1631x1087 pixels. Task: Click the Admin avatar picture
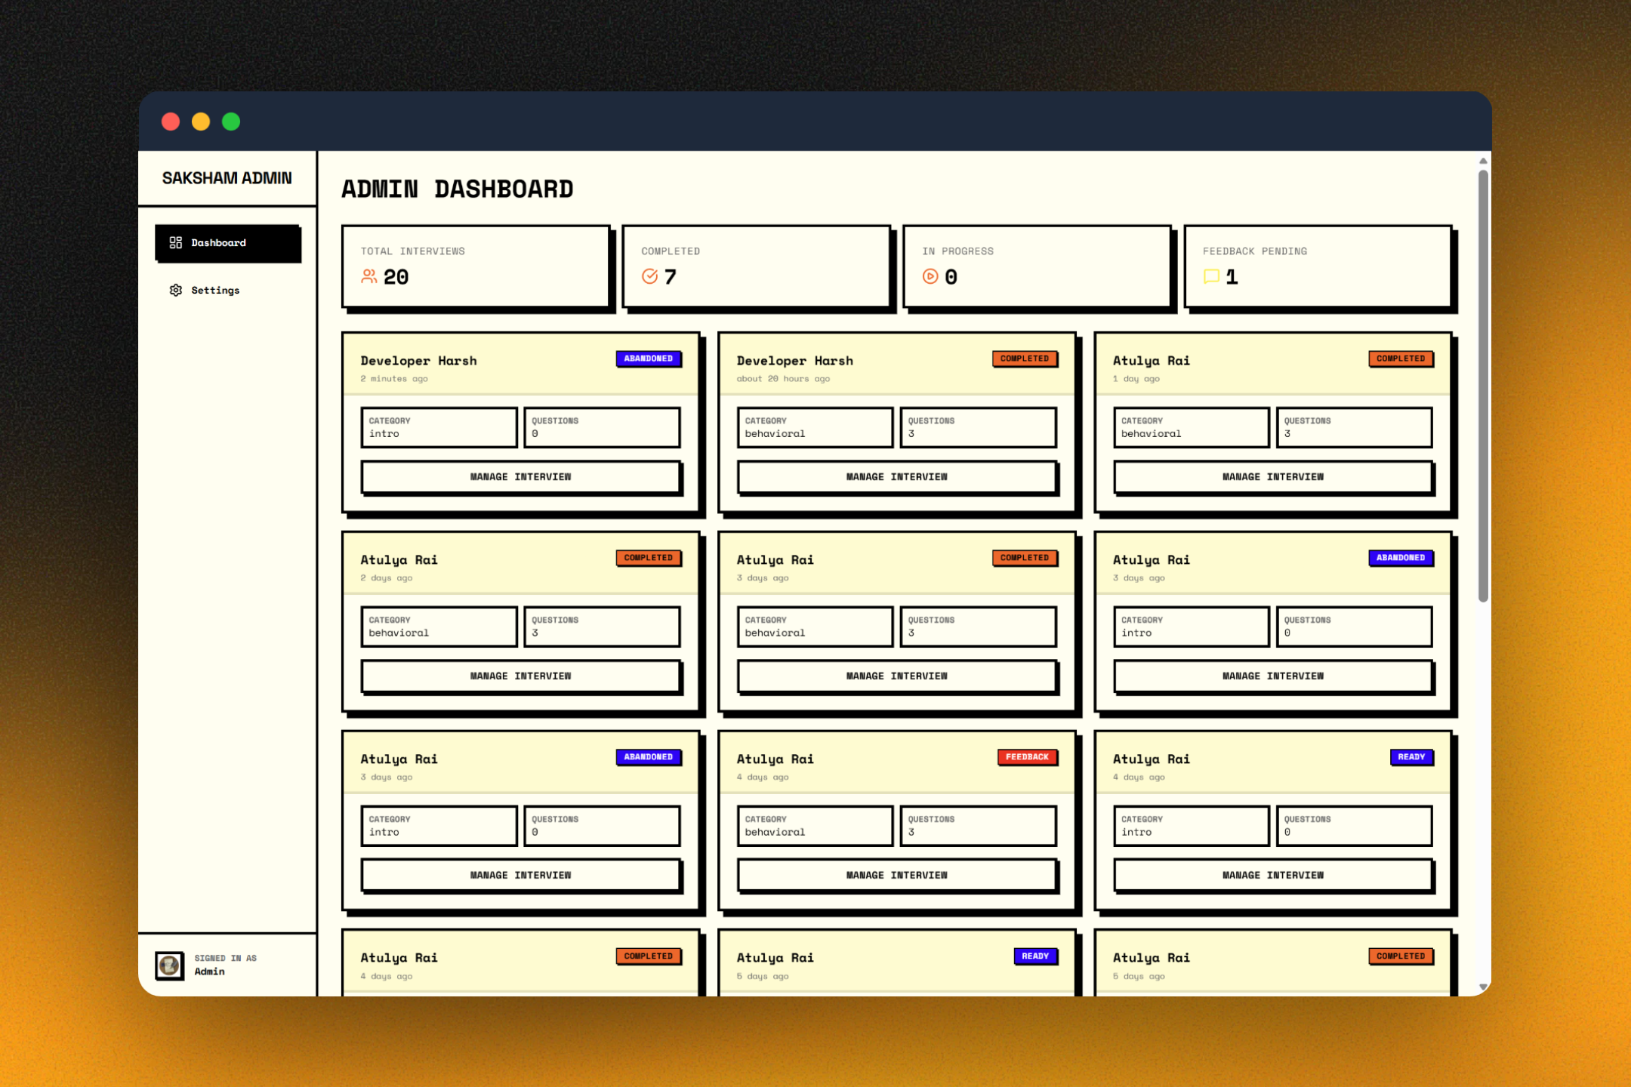pyautogui.click(x=169, y=965)
